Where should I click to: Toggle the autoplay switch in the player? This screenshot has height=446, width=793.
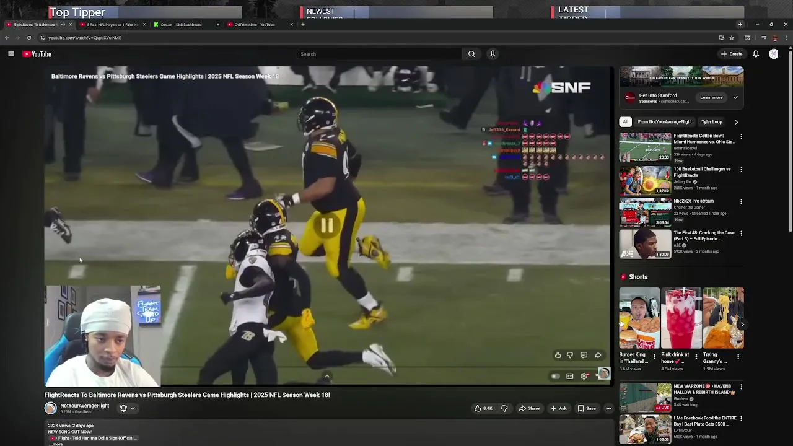555,376
